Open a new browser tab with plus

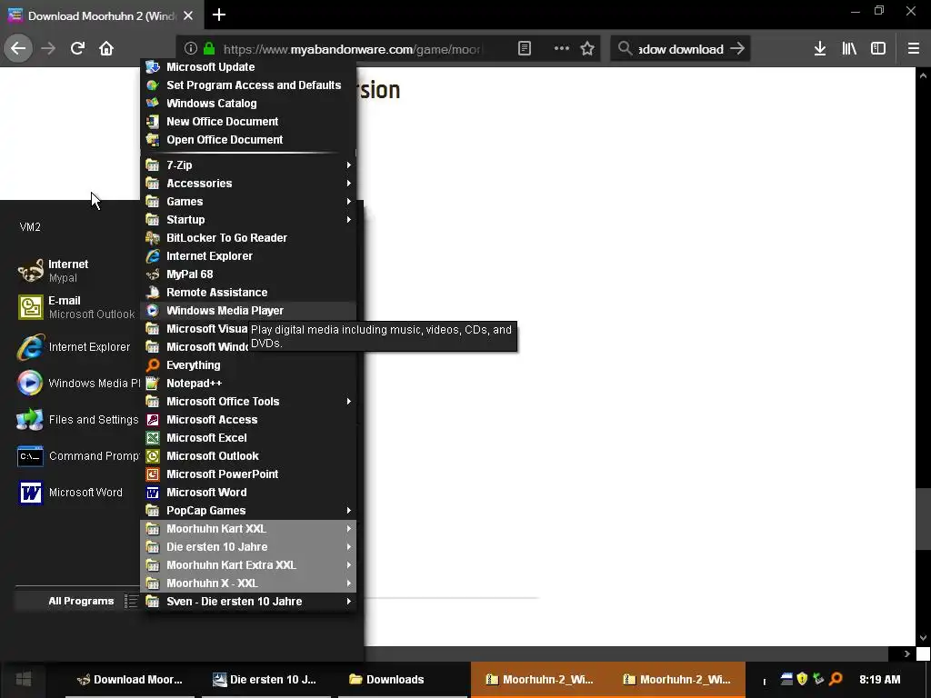pos(219,15)
